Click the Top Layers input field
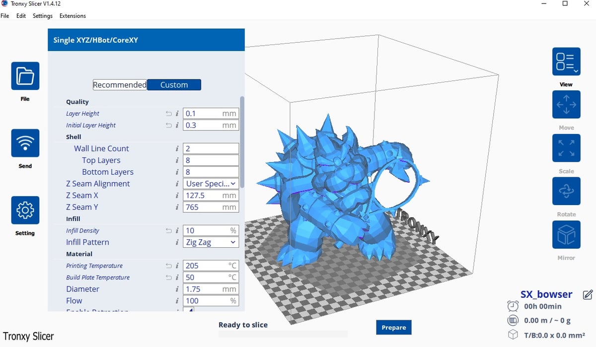This screenshot has height=347, width=596. 211,160
